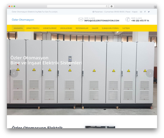Screen dimensions: 164x138
Task: Advance slider with right arrow
Action: (x=150, y=73)
